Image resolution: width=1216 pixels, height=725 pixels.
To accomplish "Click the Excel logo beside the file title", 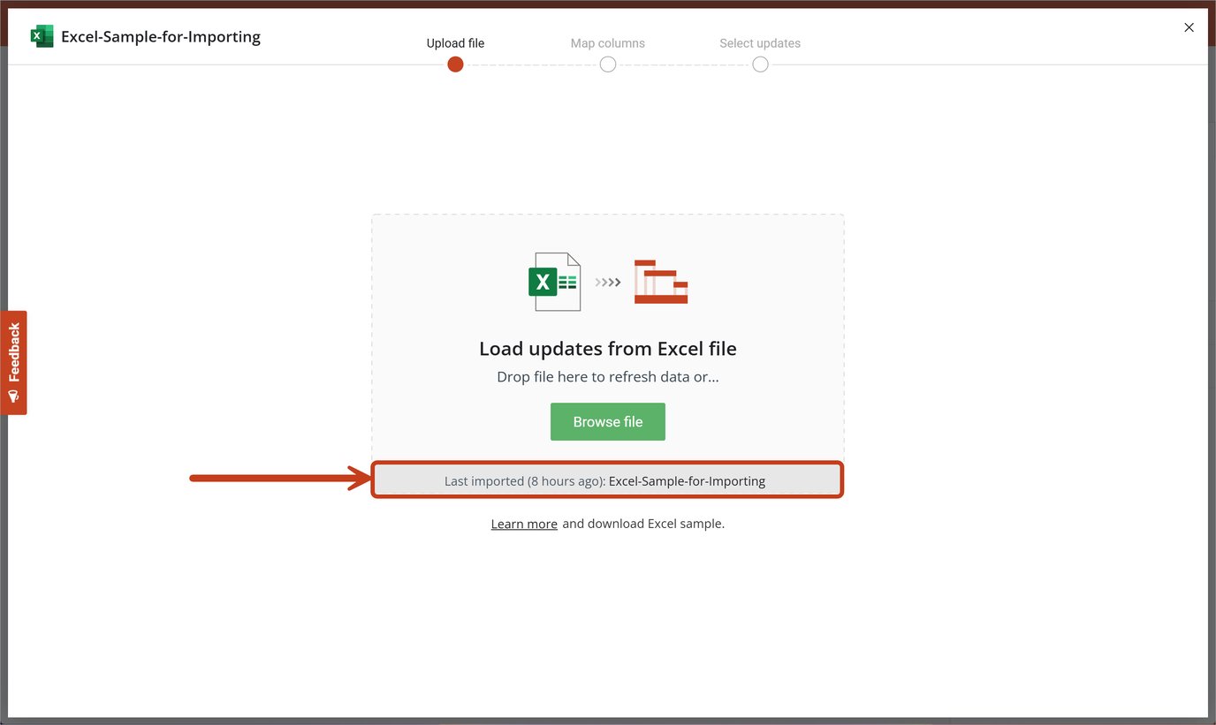I will click(x=42, y=35).
